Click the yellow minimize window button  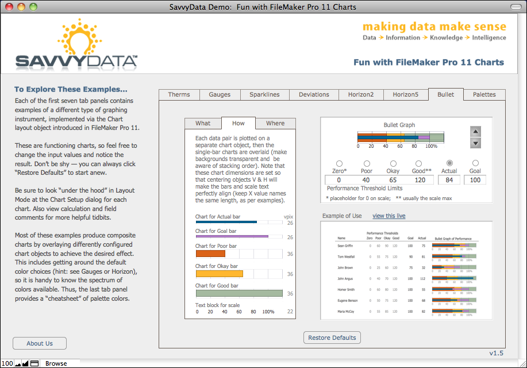pos(21,7)
